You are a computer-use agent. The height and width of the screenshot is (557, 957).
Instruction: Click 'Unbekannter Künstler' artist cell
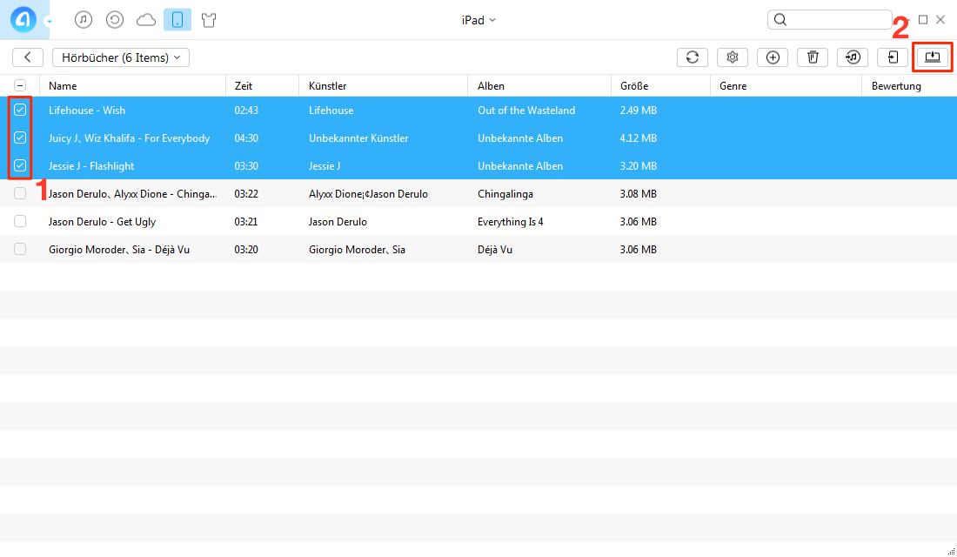(358, 138)
